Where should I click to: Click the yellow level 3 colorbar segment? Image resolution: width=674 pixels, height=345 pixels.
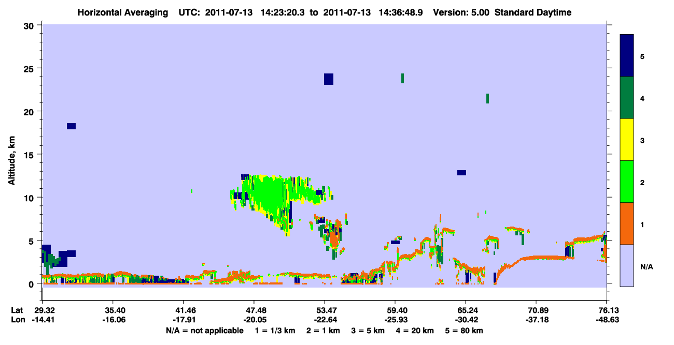627,140
